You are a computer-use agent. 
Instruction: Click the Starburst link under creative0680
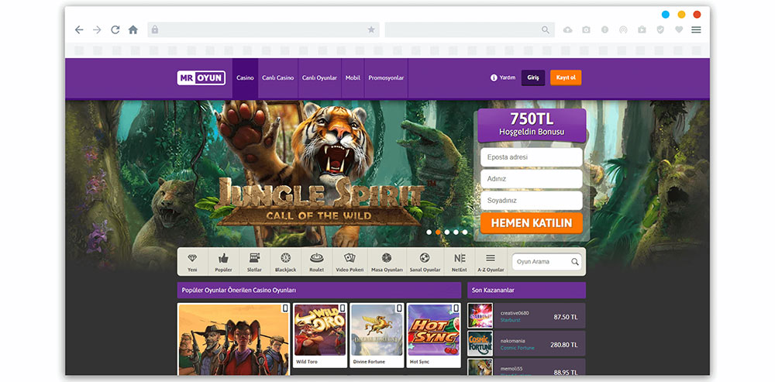(510, 320)
